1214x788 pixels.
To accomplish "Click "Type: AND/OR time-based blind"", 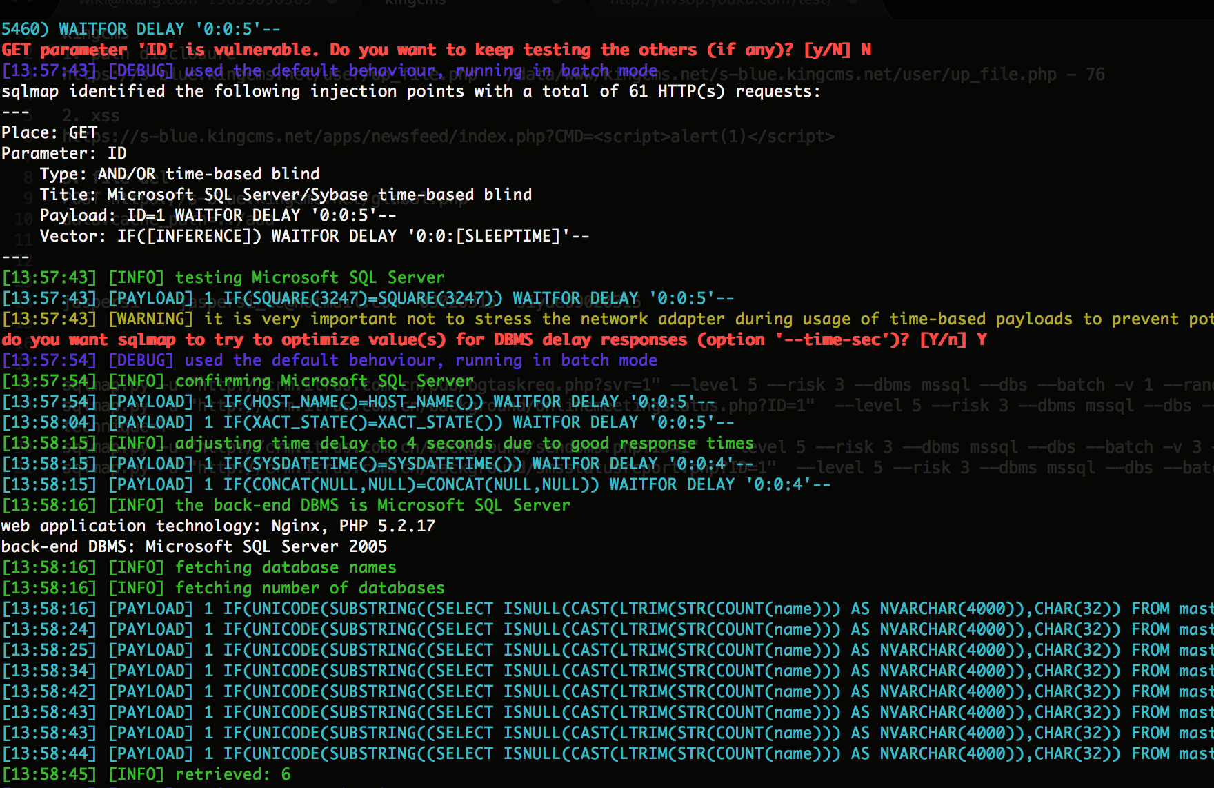I will point(179,174).
